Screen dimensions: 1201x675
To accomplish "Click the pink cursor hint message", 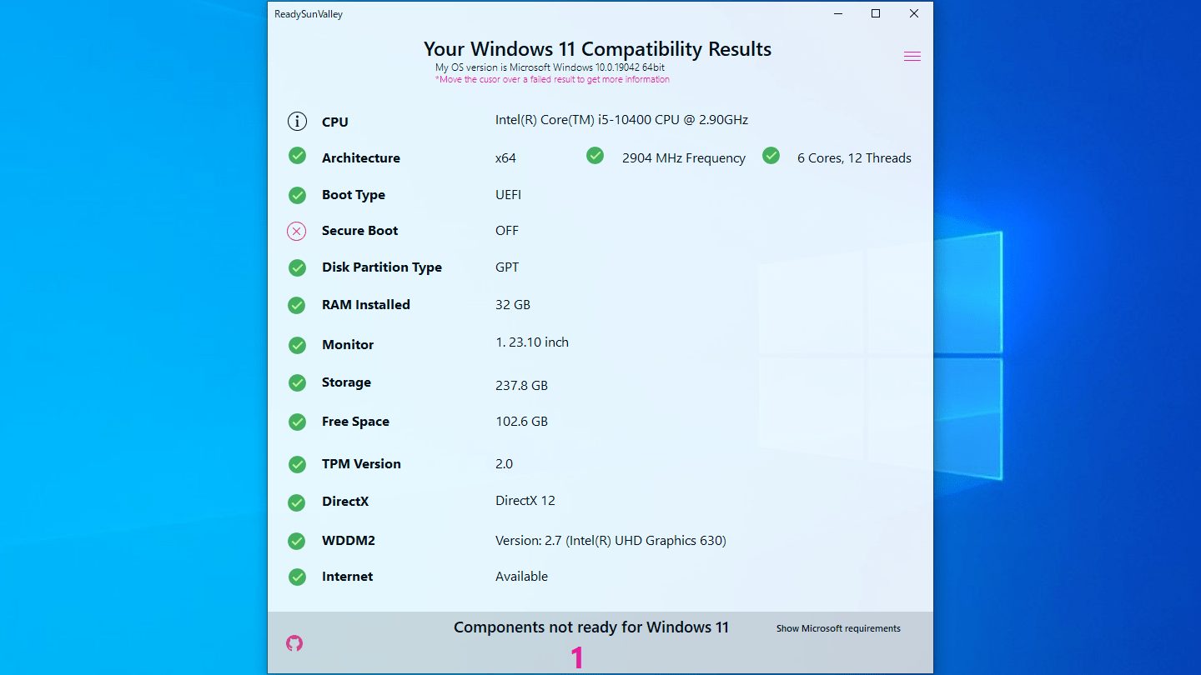I will 552,80.
